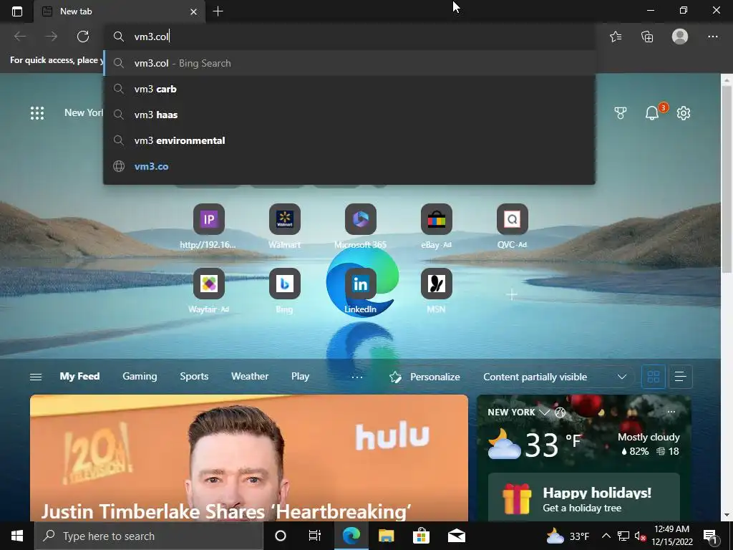Click the Happy holidays tree banner
The width and height of the screenshot is (733, 550).
point(584,497)
